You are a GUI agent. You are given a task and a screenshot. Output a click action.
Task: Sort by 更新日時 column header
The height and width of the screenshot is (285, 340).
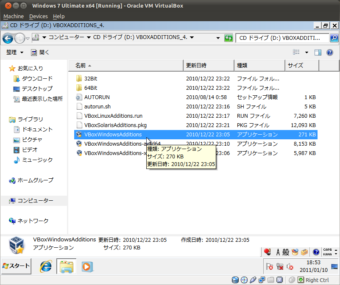click(x=209, y=65)
